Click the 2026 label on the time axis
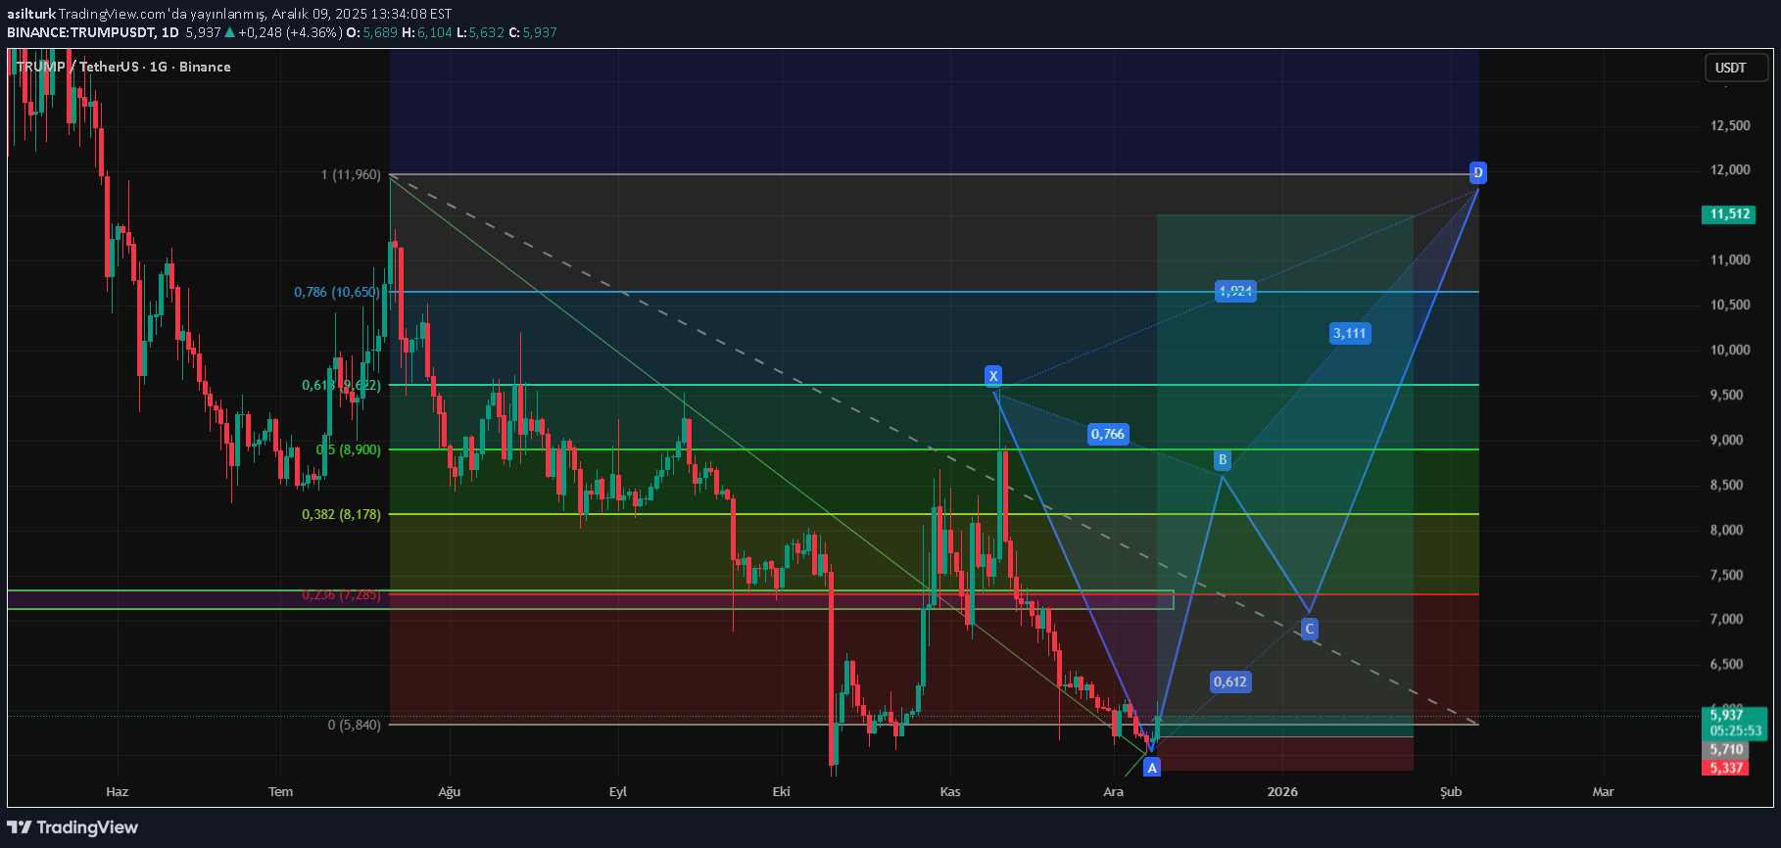This screenshot has width=1781, height=848. (1281, 791)
